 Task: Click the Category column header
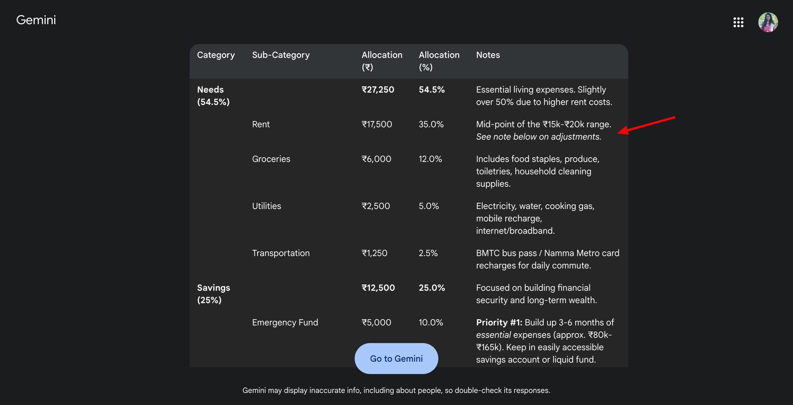(x=216, y=55)
